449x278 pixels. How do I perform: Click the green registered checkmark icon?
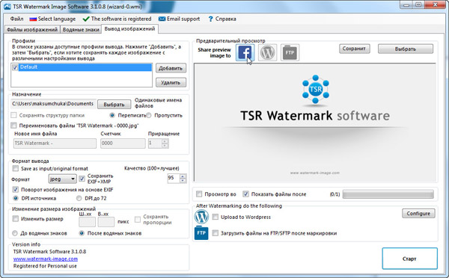point(85,19)
